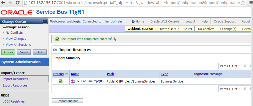Open Oracle Support link

point(225,21)
